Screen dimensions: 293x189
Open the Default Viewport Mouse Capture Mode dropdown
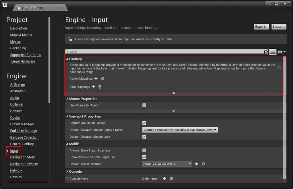click(x=180, y=130)
